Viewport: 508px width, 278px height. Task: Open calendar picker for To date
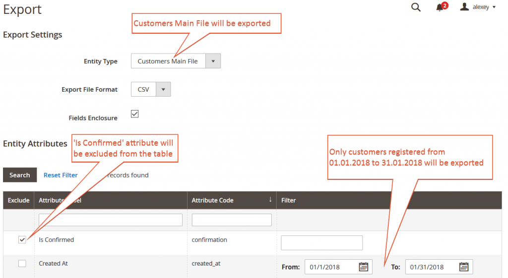point(464,267)
